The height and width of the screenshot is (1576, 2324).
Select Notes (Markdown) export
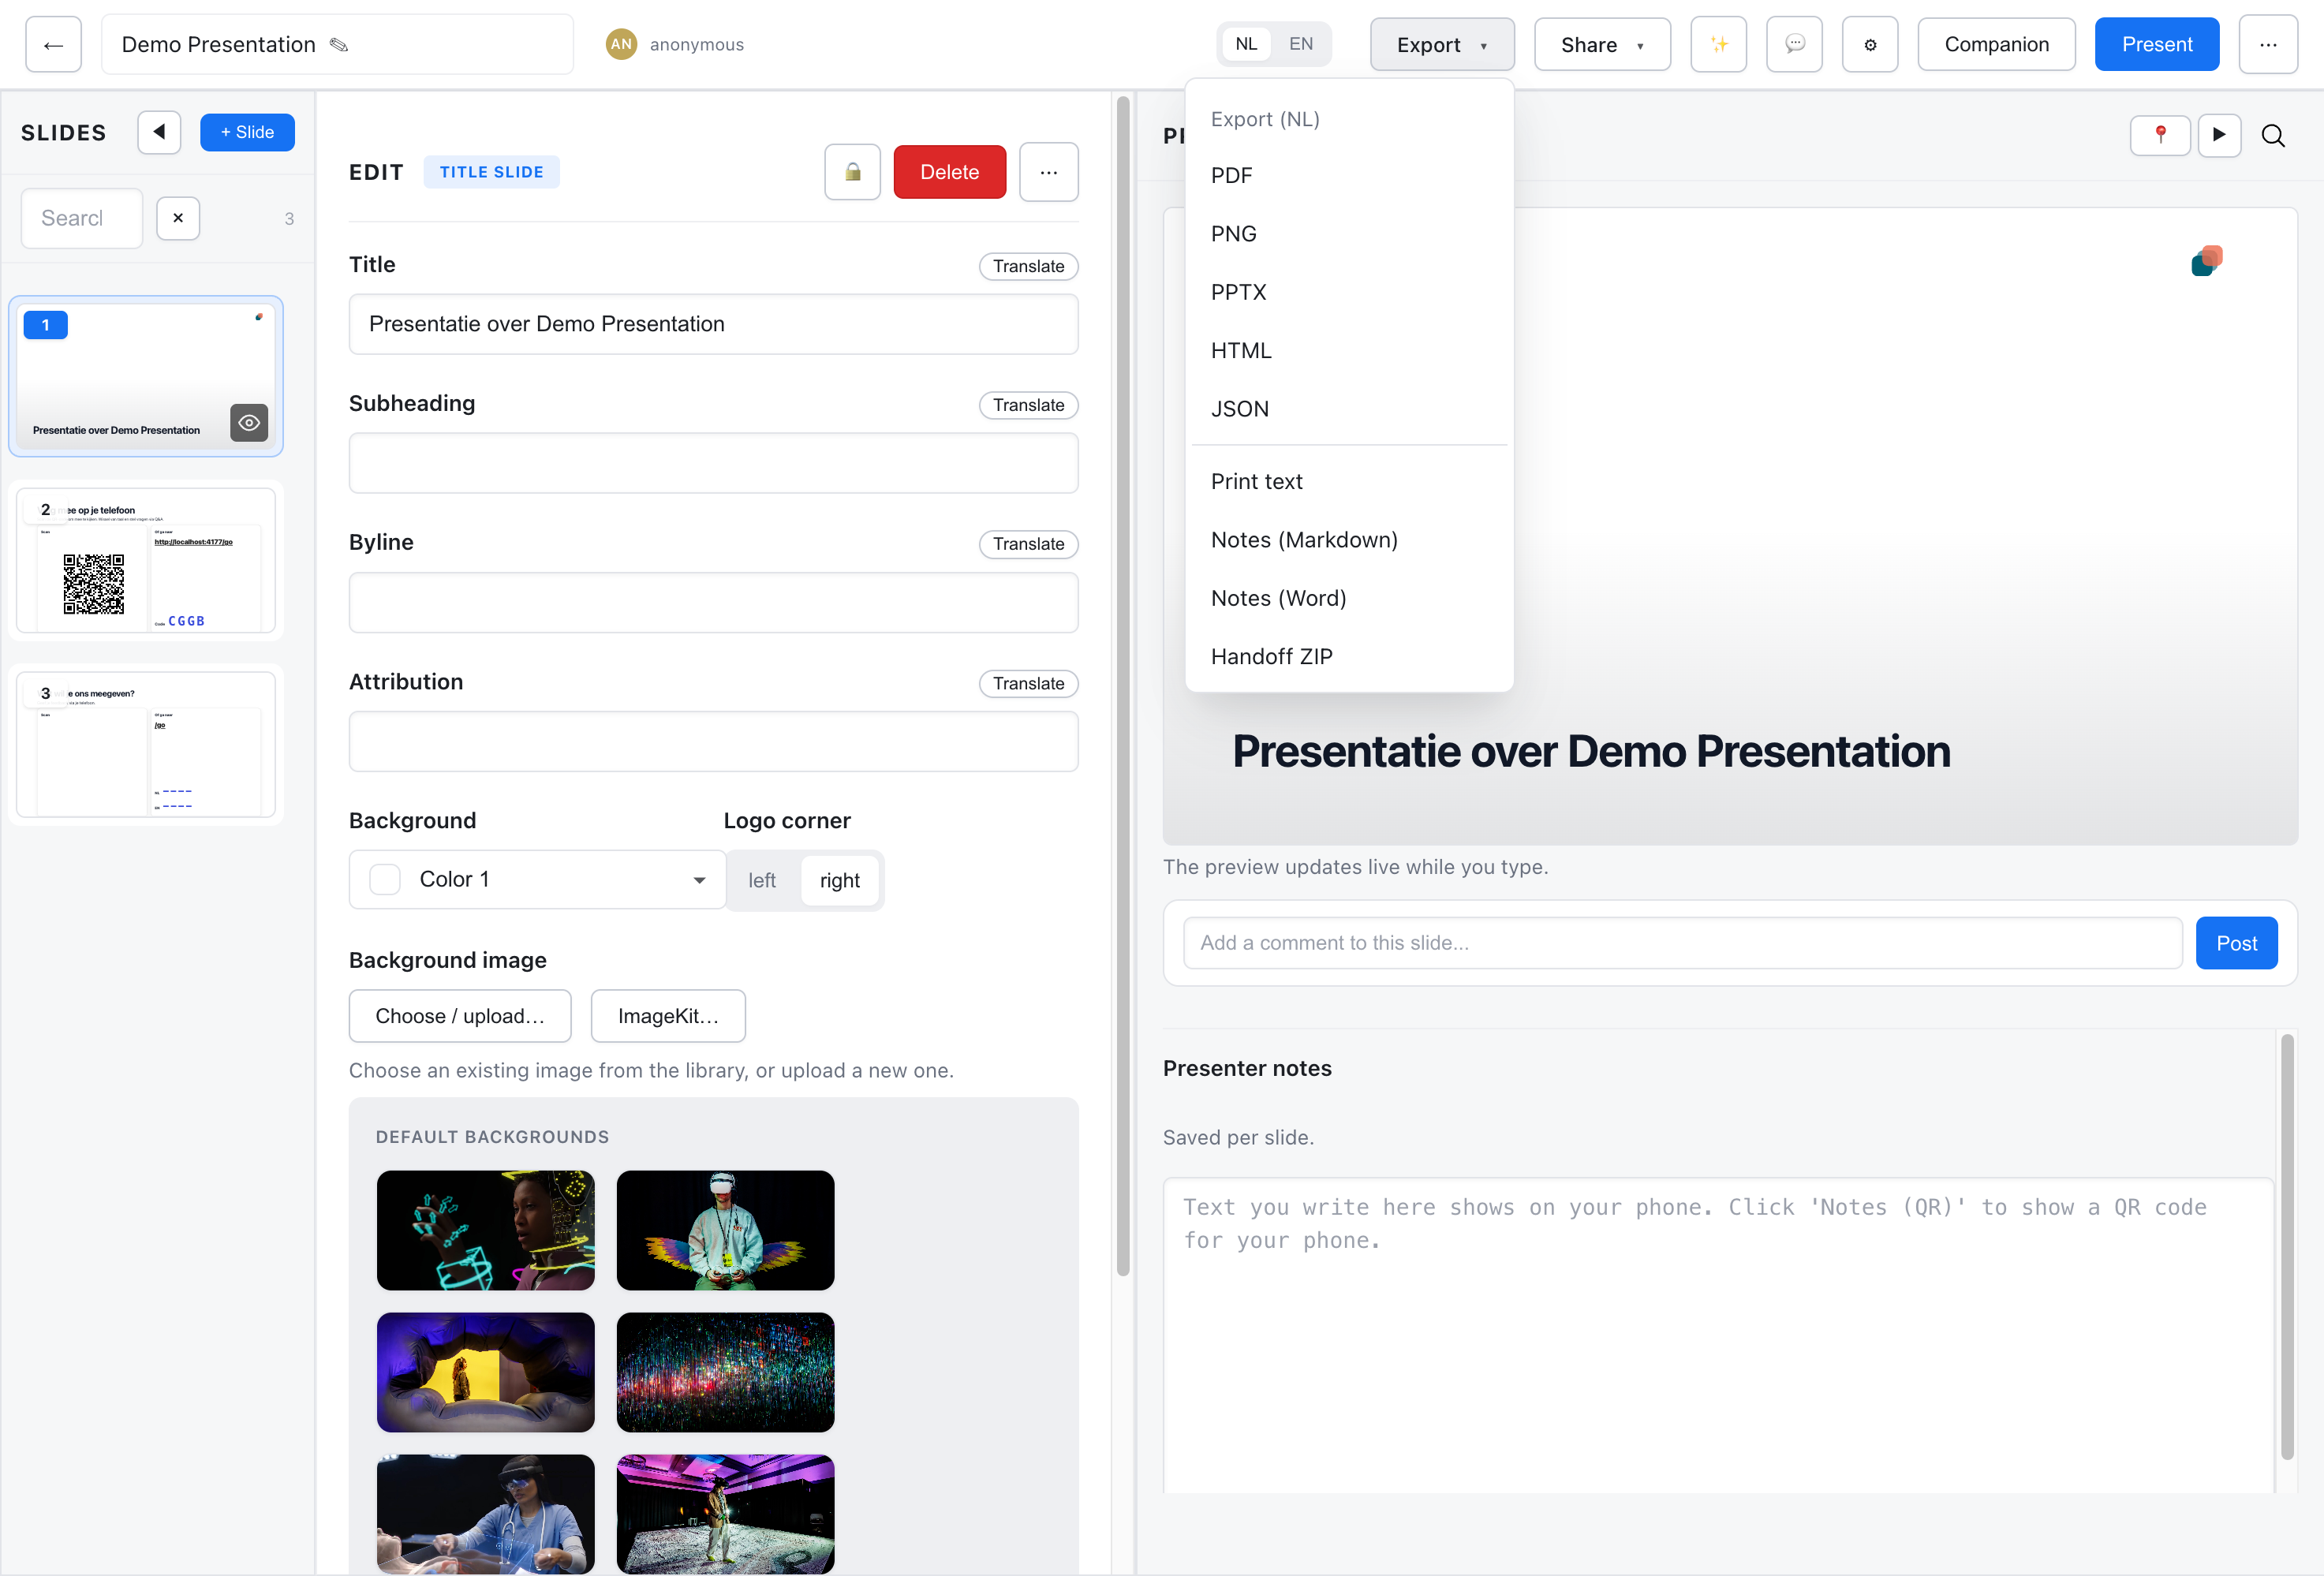click(x=1348, y=540)
